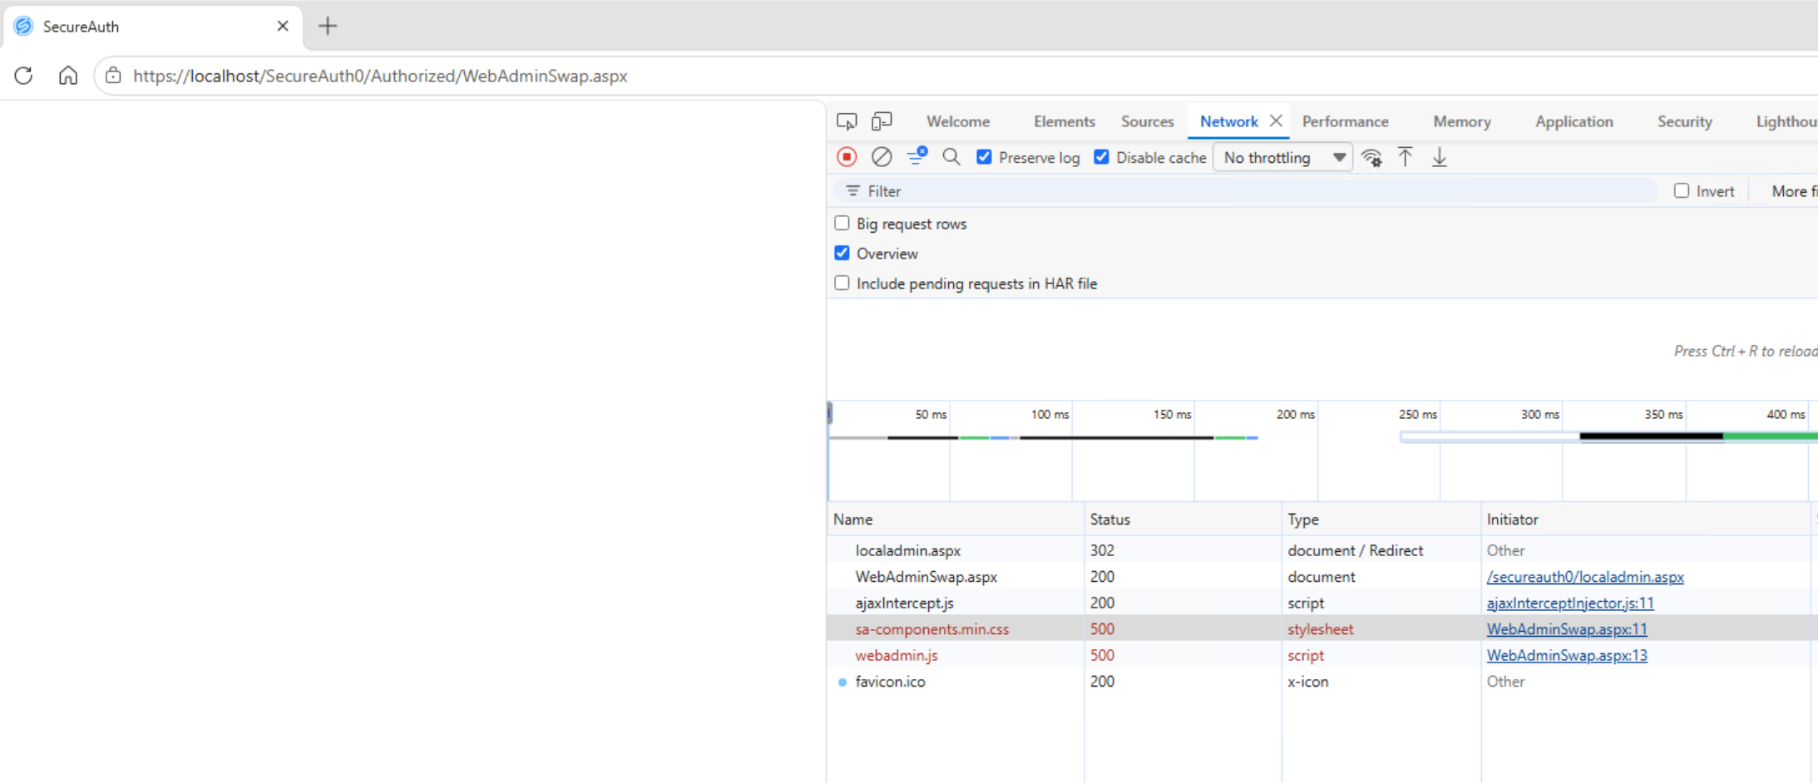Image resolution: width=1818 pixels, height=783 pixels.
Task: Open the Performance tab
Action: click(x=1346, y=121)
